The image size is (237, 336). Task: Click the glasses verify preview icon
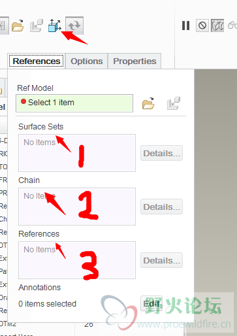[232, 25]
